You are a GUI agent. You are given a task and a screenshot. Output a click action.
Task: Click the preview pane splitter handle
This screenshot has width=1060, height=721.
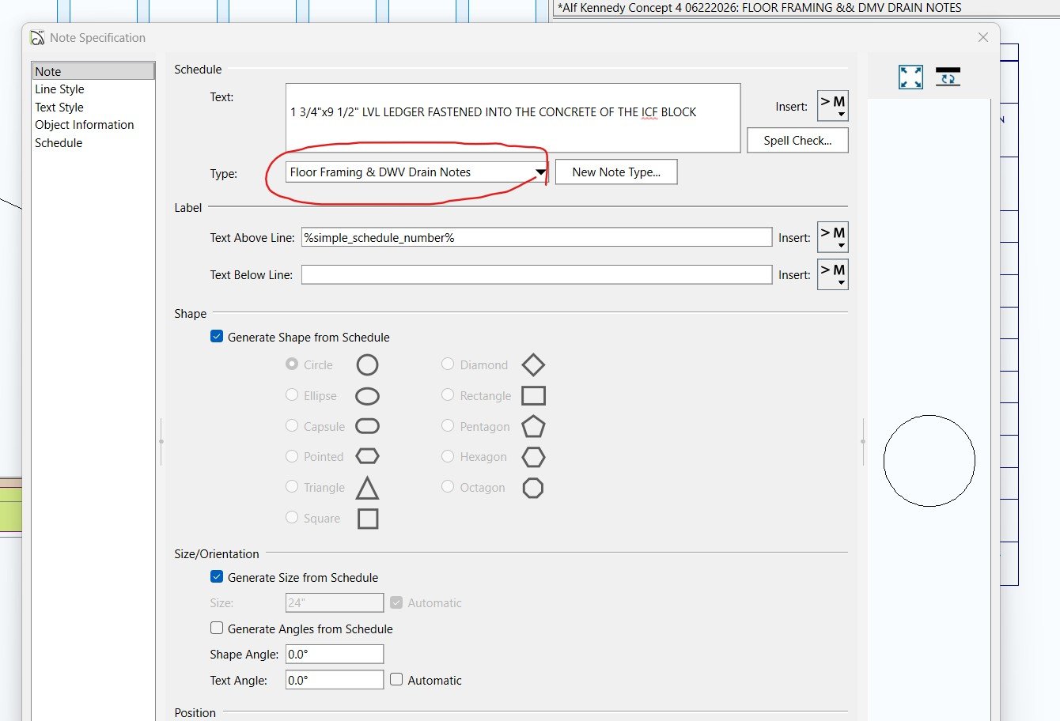862,440
